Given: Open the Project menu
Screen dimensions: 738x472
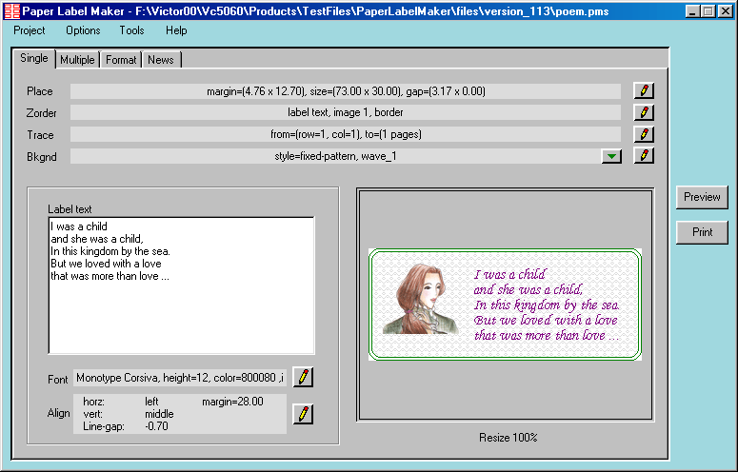Looking at the screenshot, I should pos(30,30).
